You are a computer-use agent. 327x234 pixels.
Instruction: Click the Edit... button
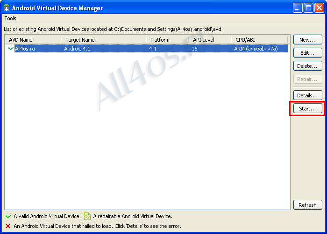[x=307, y=53]
